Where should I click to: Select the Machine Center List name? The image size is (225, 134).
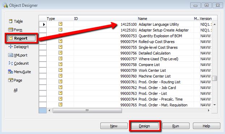pyautogui.click(x=154, y=76)
